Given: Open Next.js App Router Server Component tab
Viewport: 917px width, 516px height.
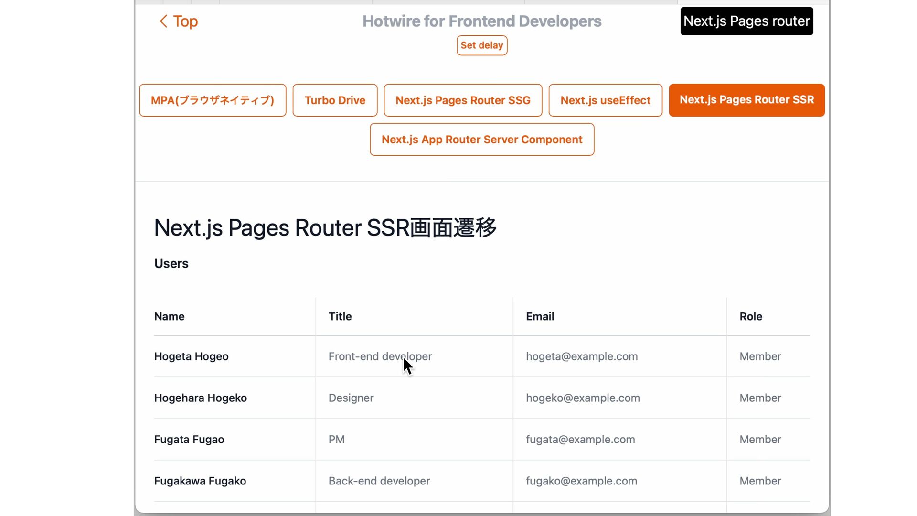Looking at the screenshot, I should tap(482, 140).
